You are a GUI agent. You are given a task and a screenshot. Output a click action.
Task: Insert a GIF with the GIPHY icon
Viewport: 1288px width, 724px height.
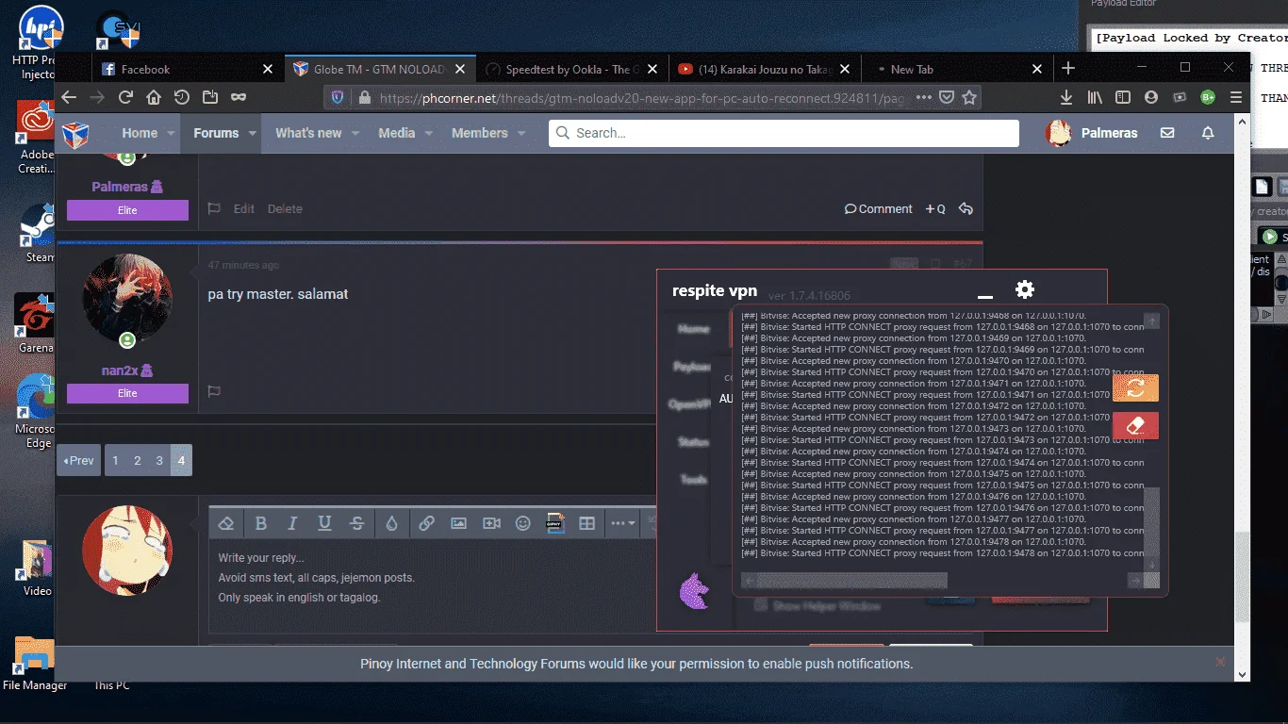[555, 523]
